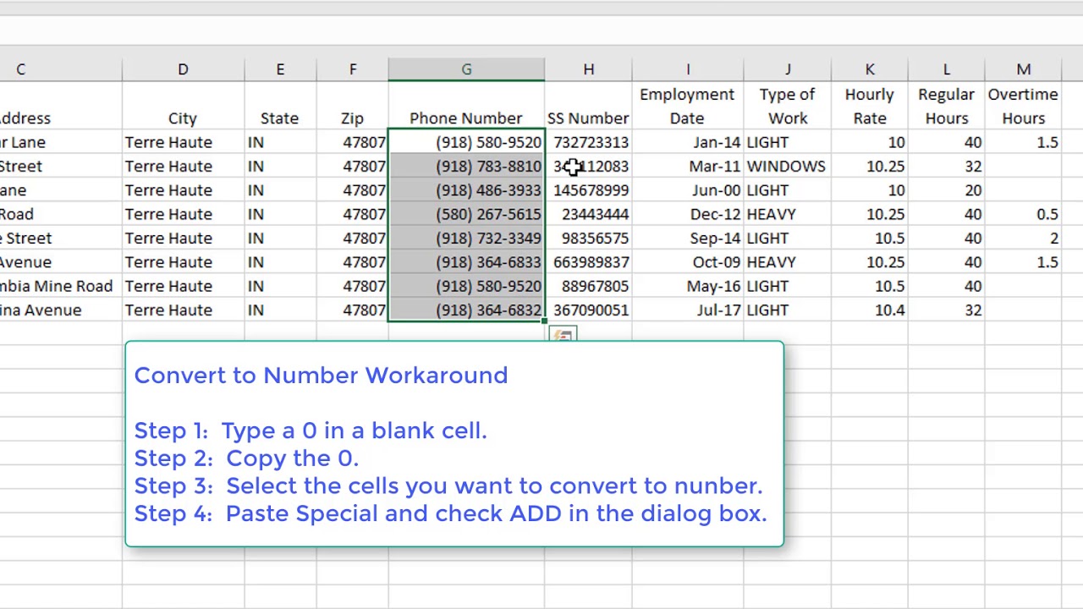
Task: Open the Paste Options icon below phone numbers
Action: tap(563, 335)
